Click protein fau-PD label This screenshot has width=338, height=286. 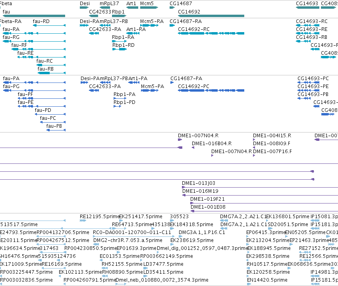pyautogui.click(x=43, y=110)
